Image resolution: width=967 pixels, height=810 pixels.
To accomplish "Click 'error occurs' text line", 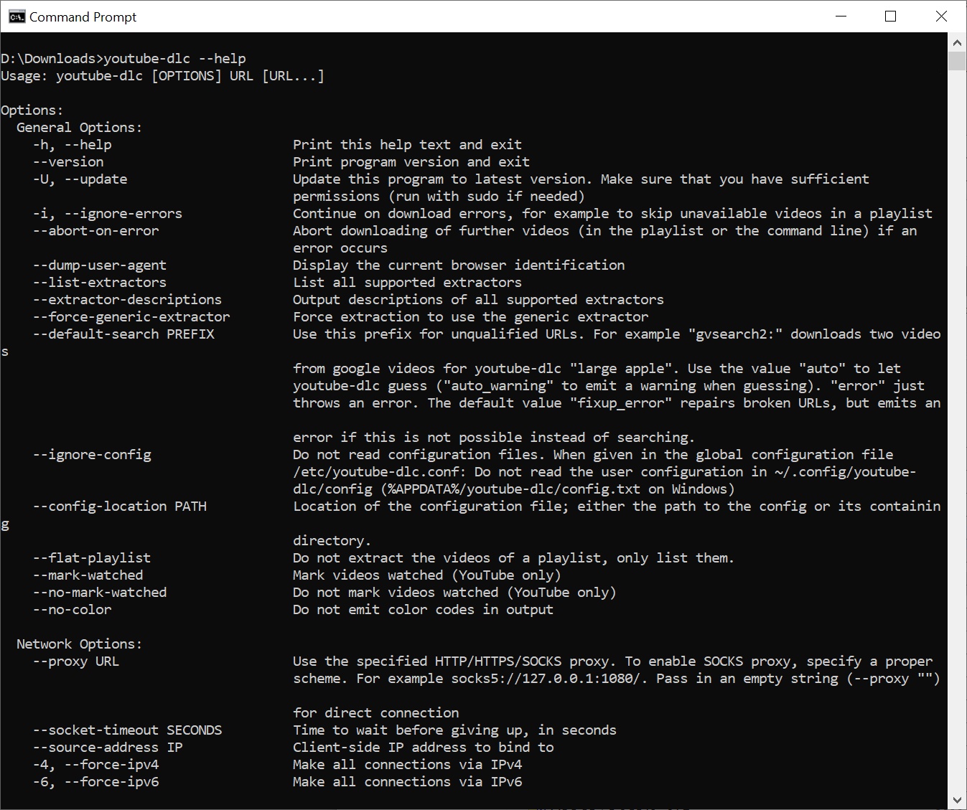I will [340, 248].
